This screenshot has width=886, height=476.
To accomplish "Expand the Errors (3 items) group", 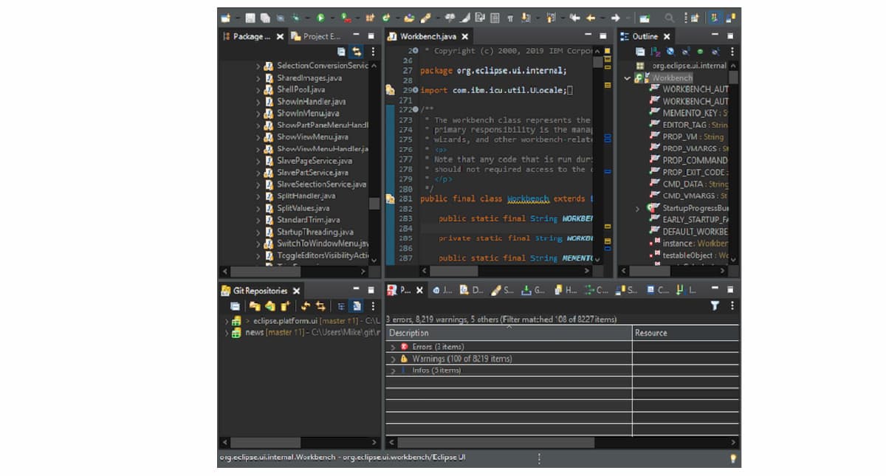I will 394,347.
